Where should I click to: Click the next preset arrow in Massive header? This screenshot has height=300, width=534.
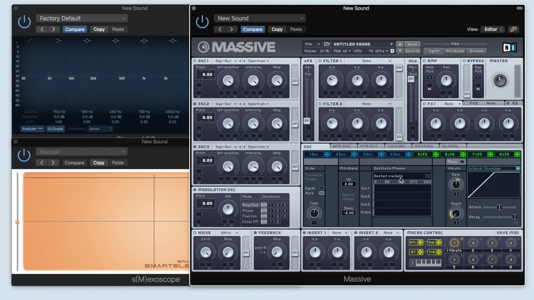tap(231, 29)
